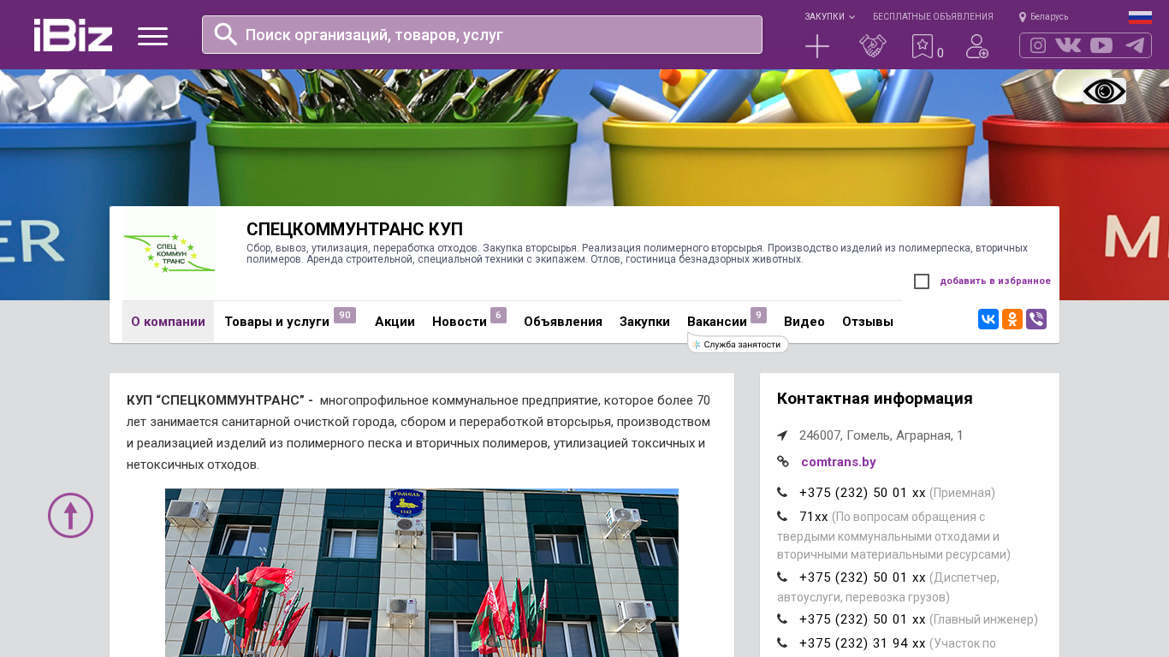This screenshot has height=657, width=1169.
Task: Click the 'СПЕЦКОММУНТРАНС КУП' company title
Action: pos(354,229)
